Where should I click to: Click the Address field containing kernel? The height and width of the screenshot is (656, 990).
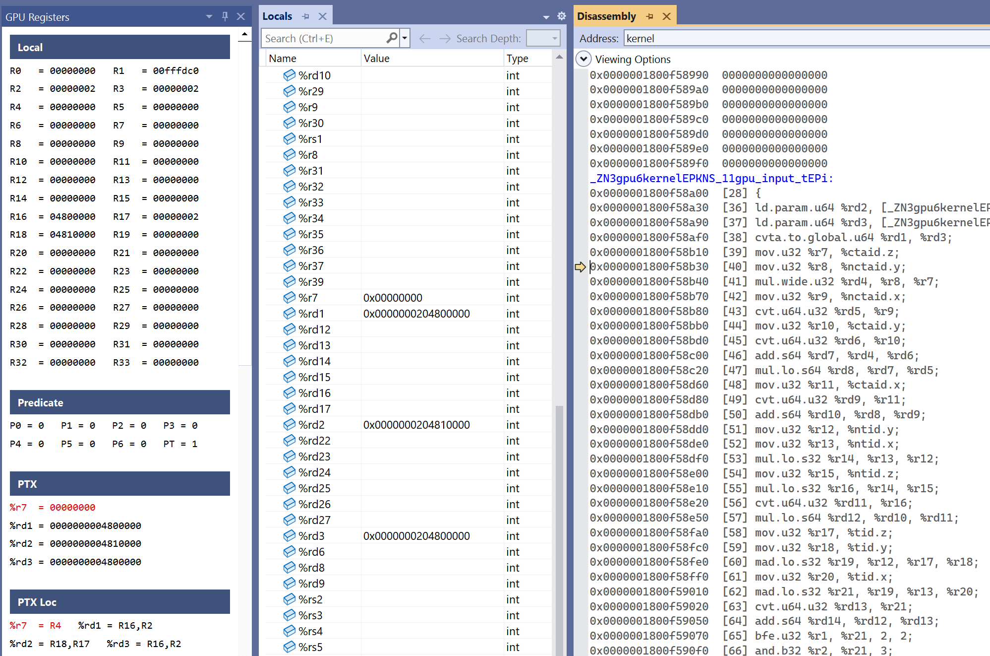807,38
